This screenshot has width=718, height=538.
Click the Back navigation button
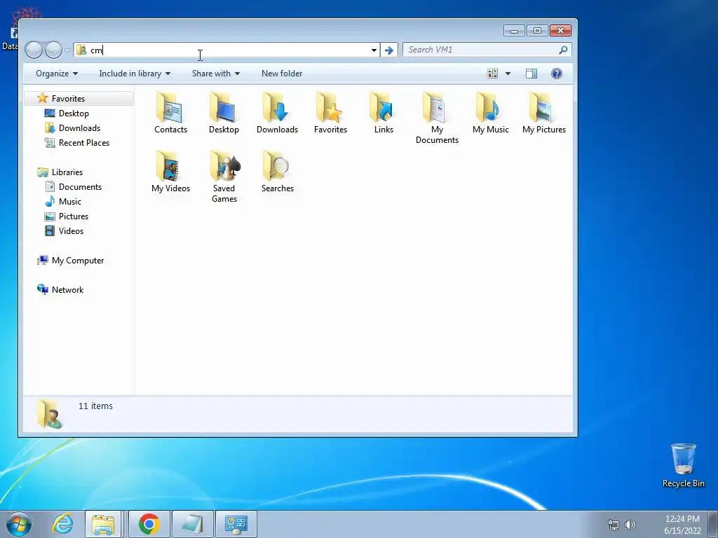[x=34, y=50]
